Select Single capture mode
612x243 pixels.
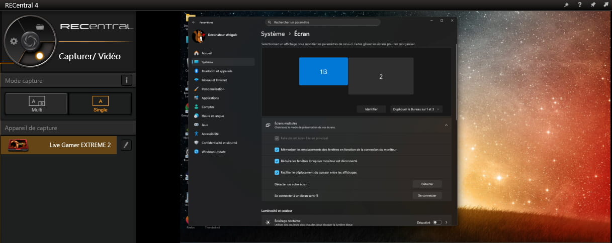pyautogui.click(x=100, y=104)
